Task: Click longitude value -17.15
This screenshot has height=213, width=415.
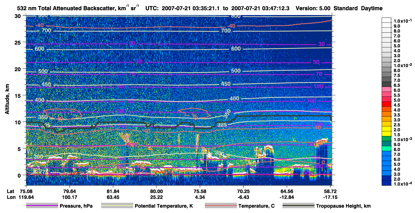Action: coord(330,197)
